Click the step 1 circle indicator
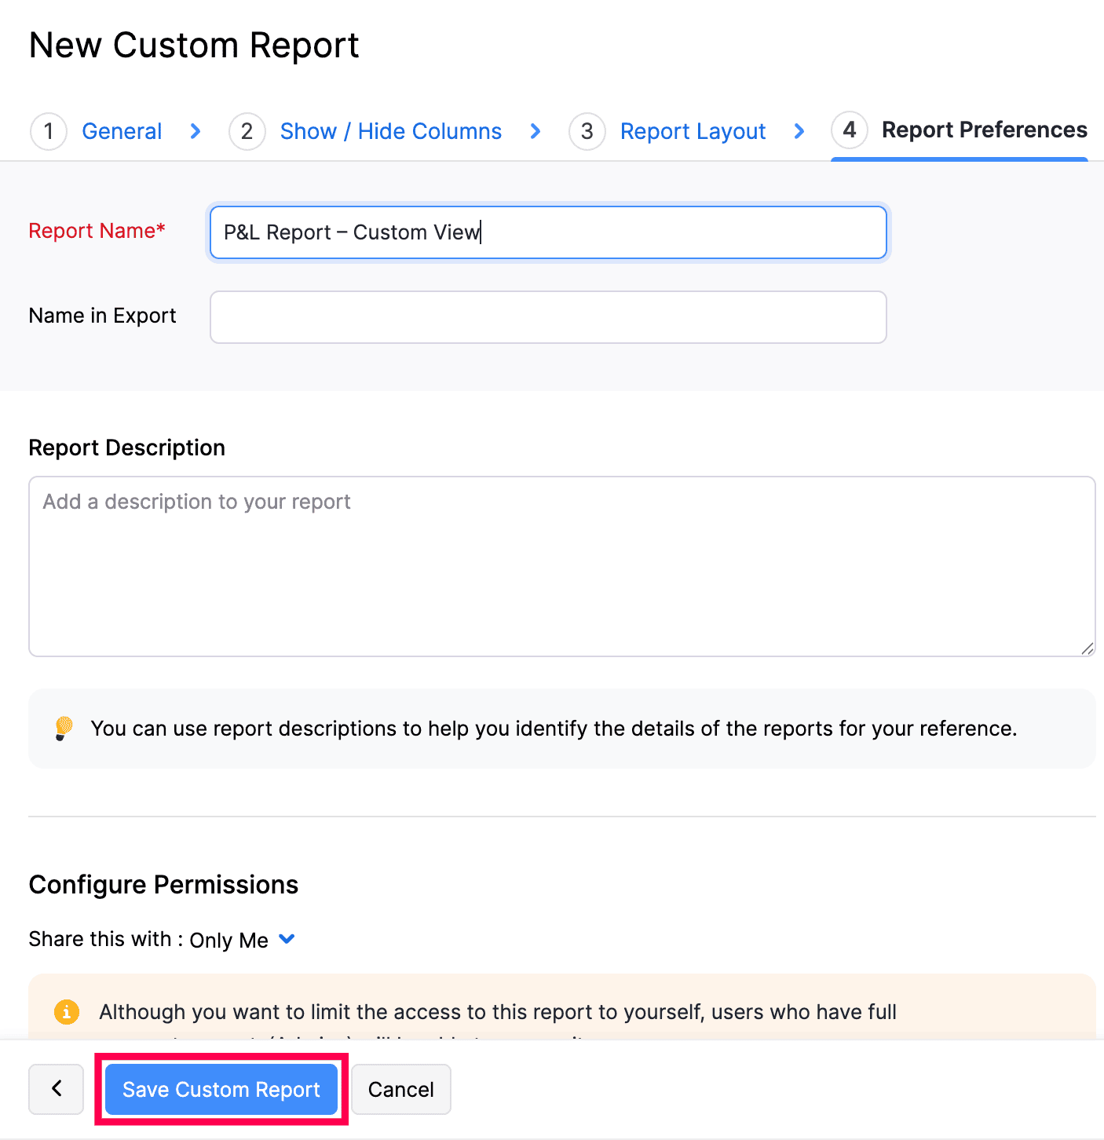 click(x=48, y=131)
